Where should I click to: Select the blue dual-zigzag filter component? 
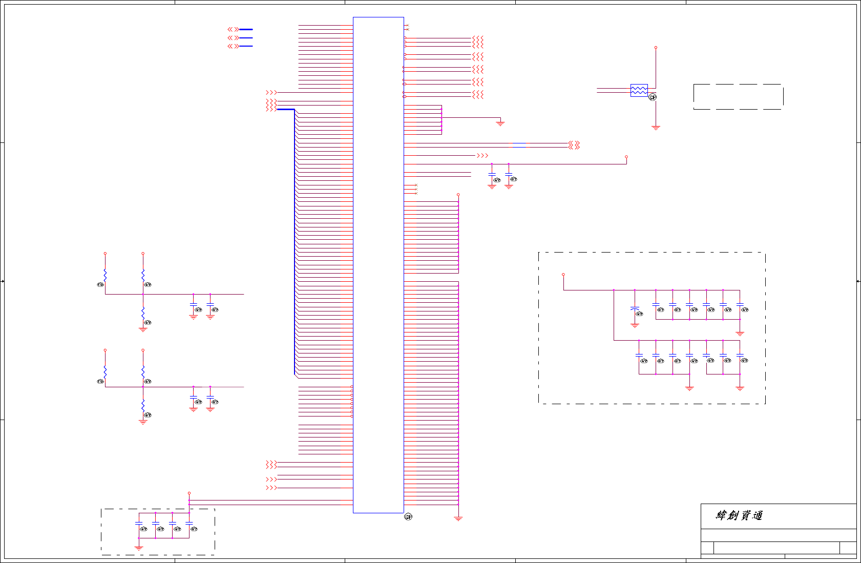pyautogui.click(x=639, y=90)
